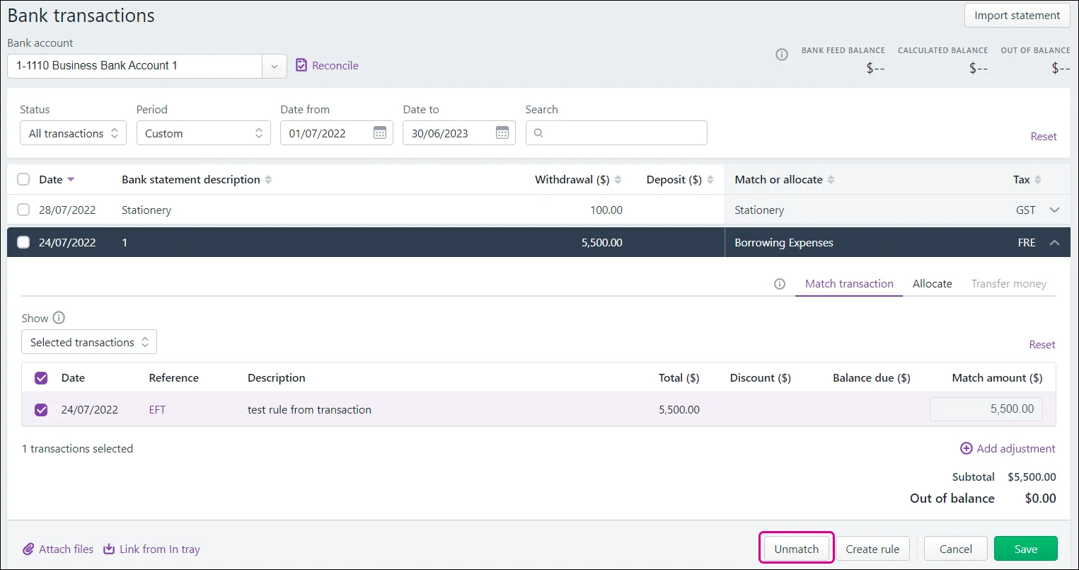Switch to the Transfer money tab
The width and height of the screenshot is (1079, 570).
1009,284
